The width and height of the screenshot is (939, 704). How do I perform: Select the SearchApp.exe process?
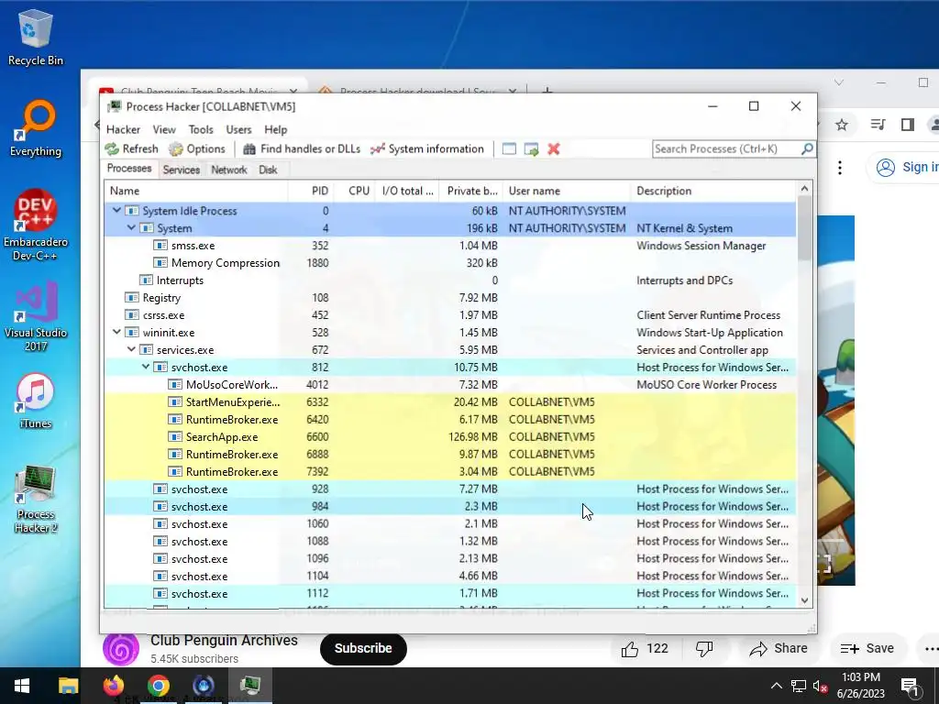pyautogui.click(x=450, y=437)
